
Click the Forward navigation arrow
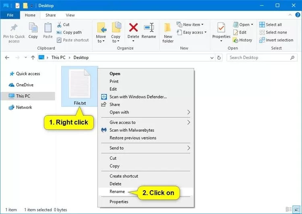click(x=17, y=58)
